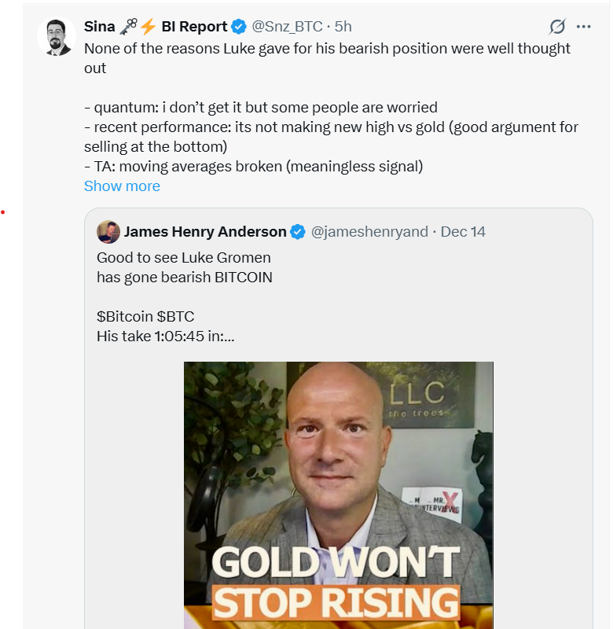The height and width of the screenshot is (629, 613).
Task: Click the Grok explain icon on the tweet
Action: coord(557,27)
